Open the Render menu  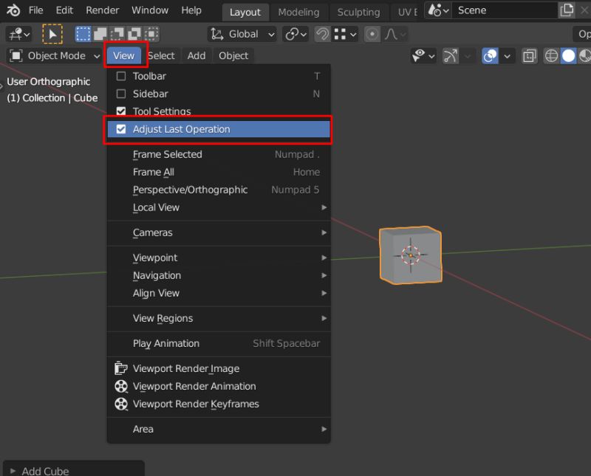coord(102,10)
